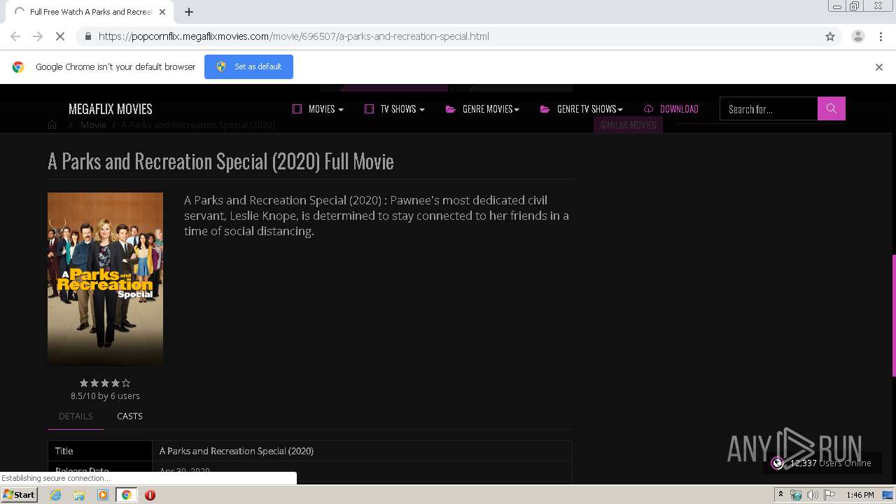Close the Full Free Watch tab

[162, 12]
